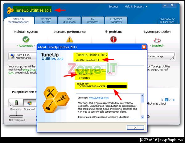
Task: Select the Standard mode Windows logo icon
Action: pyautogui.click(x=30, y=103)
